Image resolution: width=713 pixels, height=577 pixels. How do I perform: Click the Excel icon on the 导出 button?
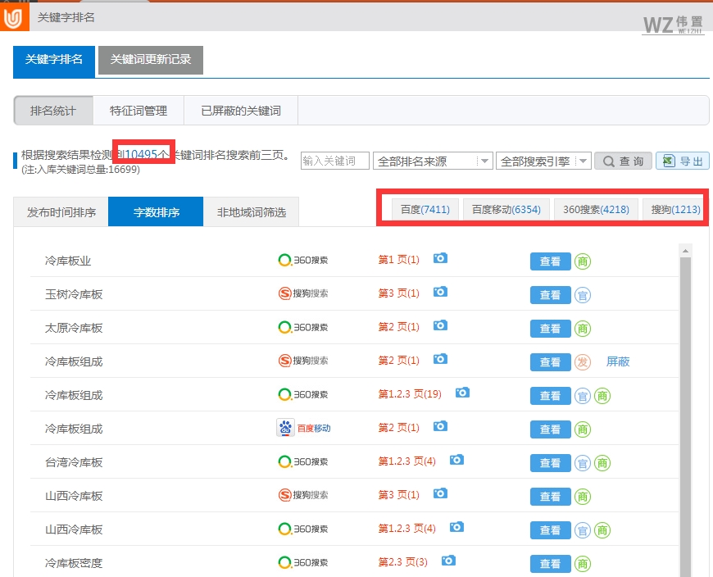pos(670,161)
